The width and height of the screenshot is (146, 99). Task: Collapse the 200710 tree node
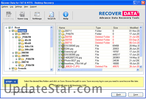(x=13, y=62)
